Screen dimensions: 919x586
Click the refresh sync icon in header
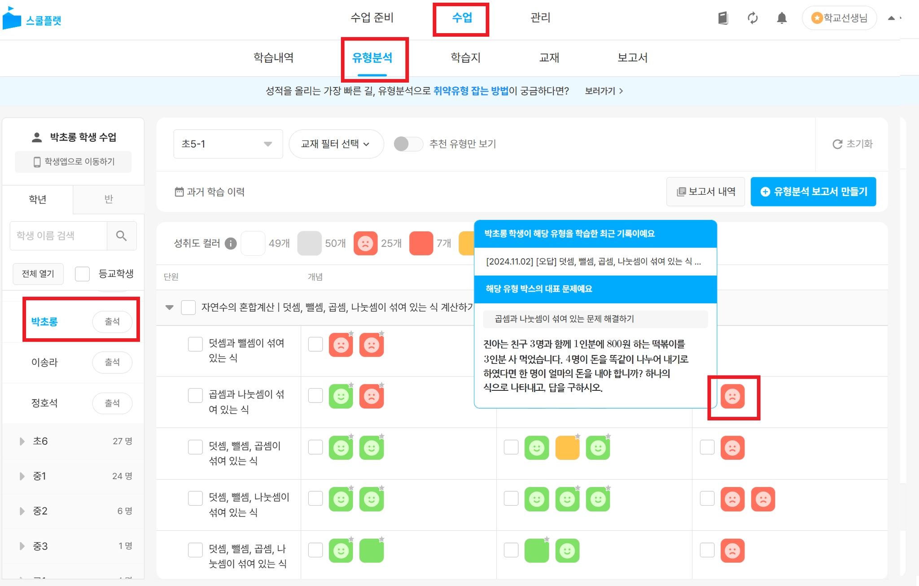click(753, 18)
